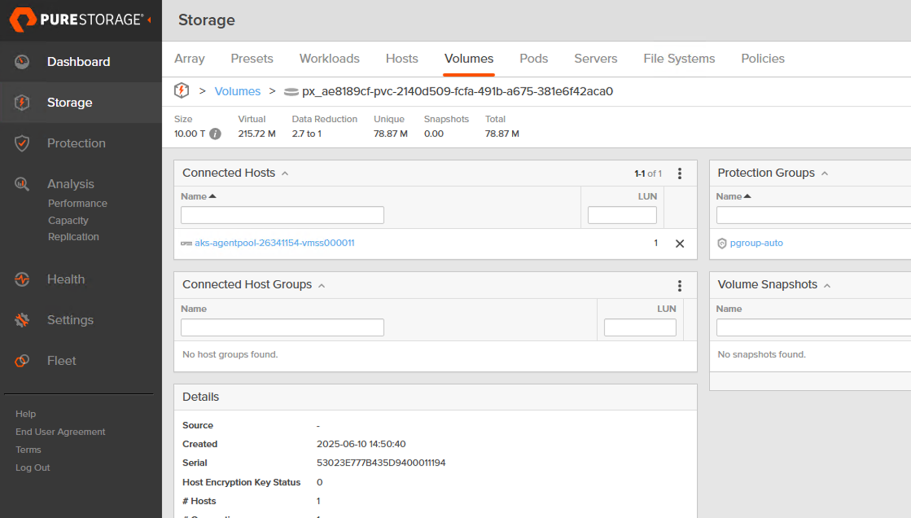Click serial value 53023E777B435D9400011194
The width and height of the screenshot is (911, 518).
381,463
